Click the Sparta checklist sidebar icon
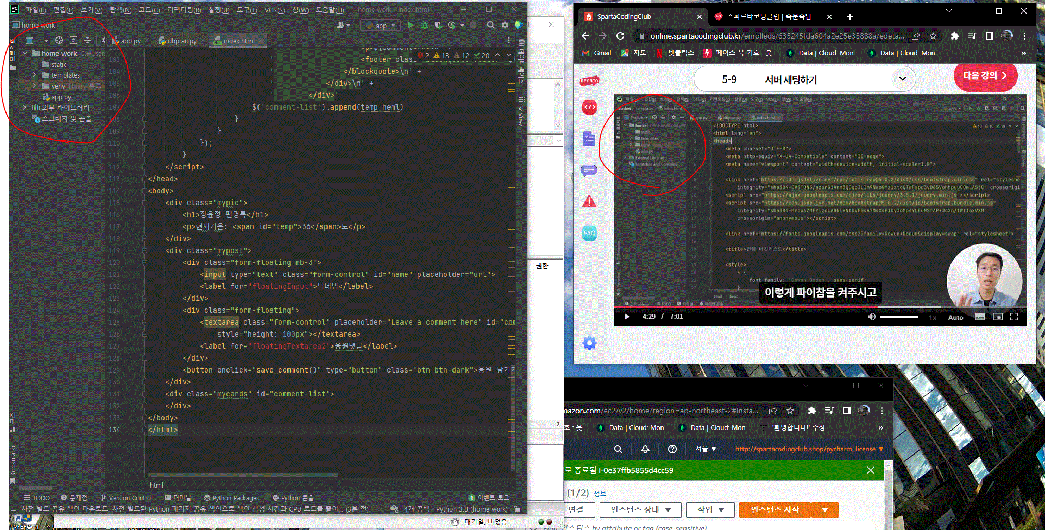Image resolution: width=1045 pixels, height=530 pixels. pos(589,139)
